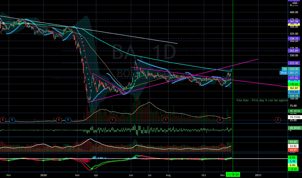Click the red 14.97 indicator label

tap(293, 150)
